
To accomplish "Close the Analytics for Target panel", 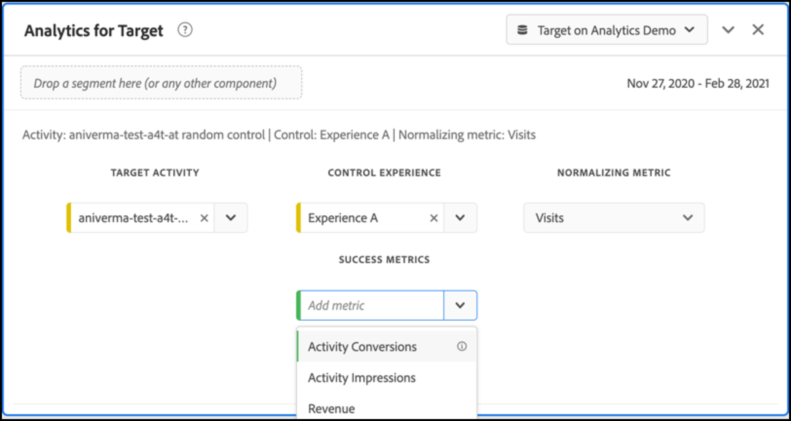I will (758, 29).
